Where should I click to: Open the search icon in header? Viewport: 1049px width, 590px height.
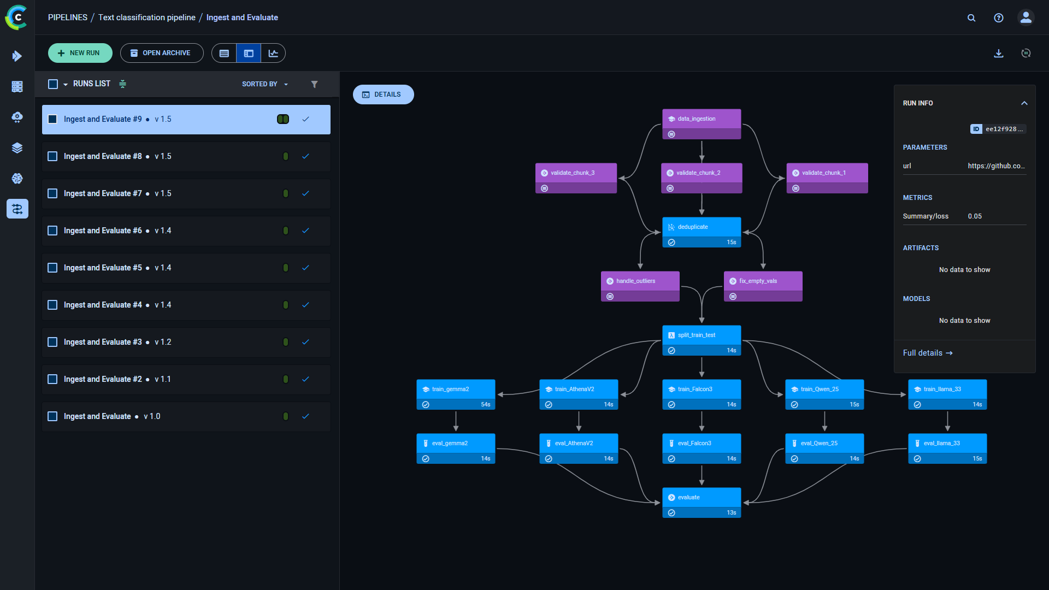point(971,18)
